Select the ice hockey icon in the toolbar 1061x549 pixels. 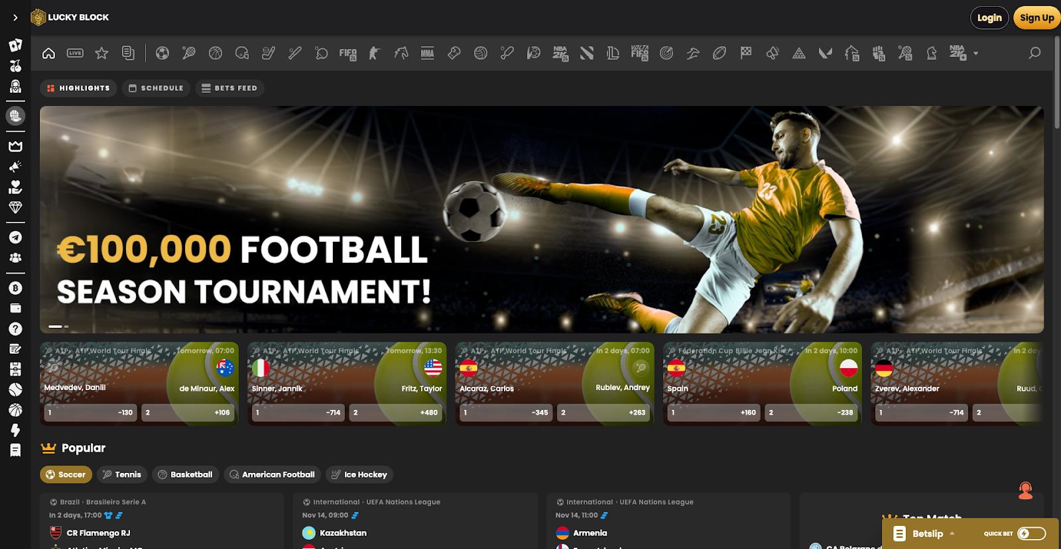pos(269,53)
